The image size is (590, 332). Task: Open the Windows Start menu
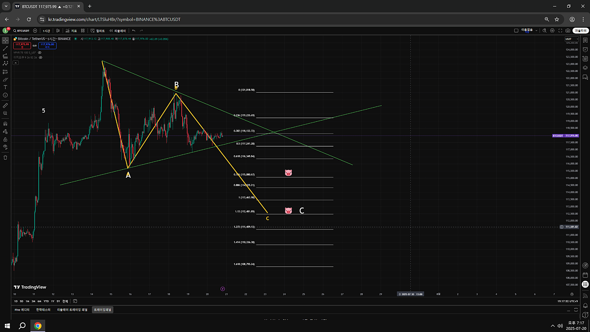coord(7,326)
